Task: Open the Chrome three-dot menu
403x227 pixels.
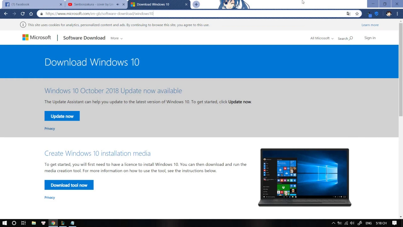Action: click(397, 14)
